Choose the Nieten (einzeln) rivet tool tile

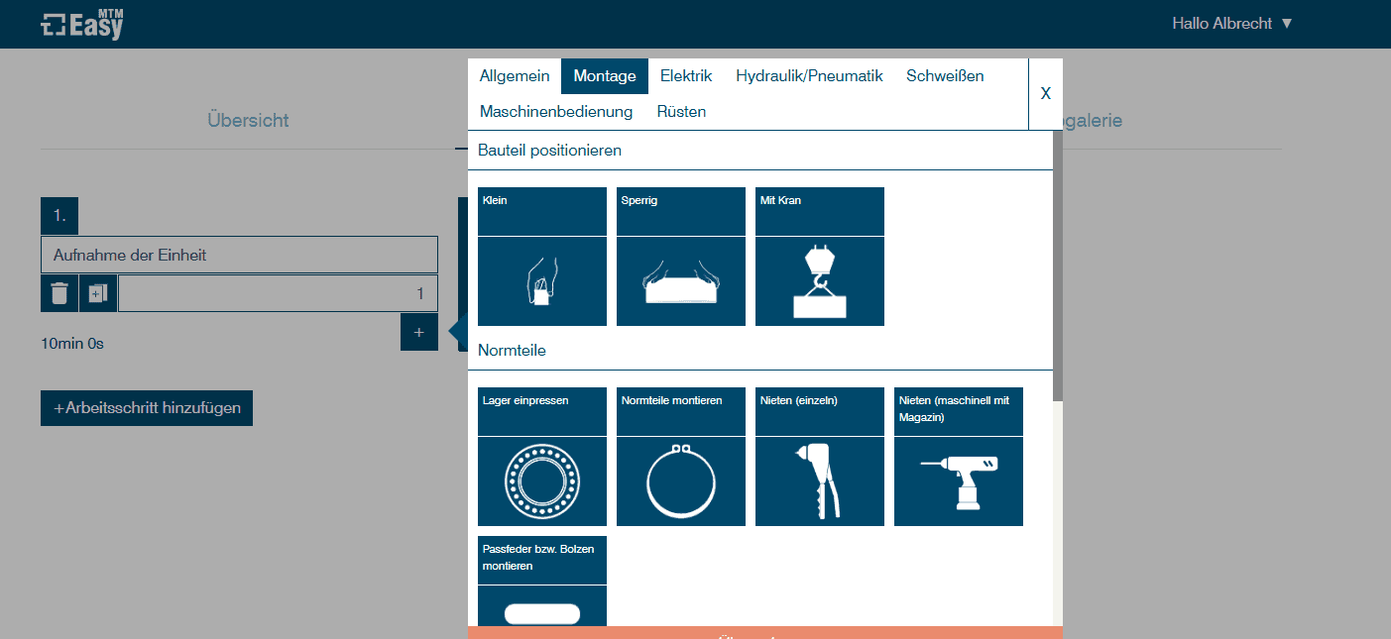coord(819,457)
